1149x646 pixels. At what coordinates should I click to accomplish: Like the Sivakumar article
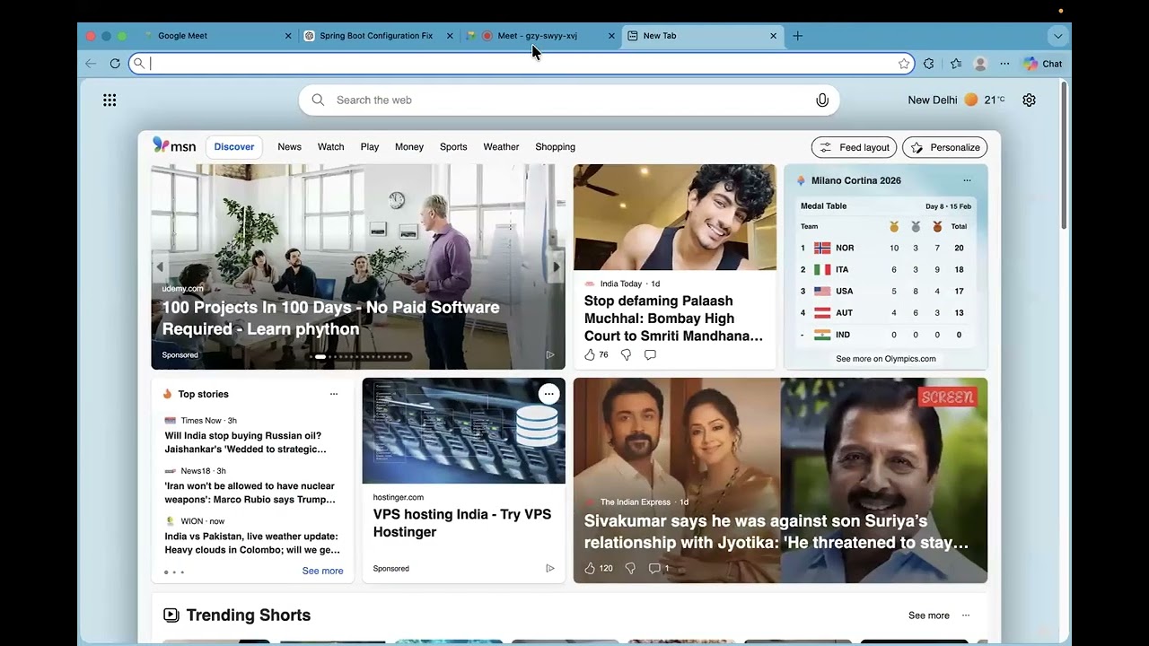[590, 568]
